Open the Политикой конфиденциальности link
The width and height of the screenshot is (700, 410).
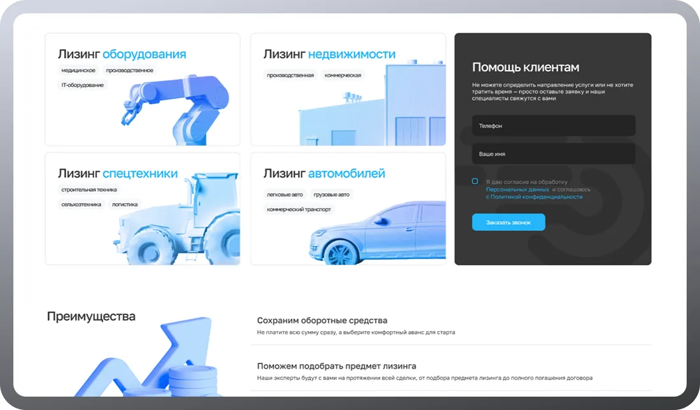(536, 197)
